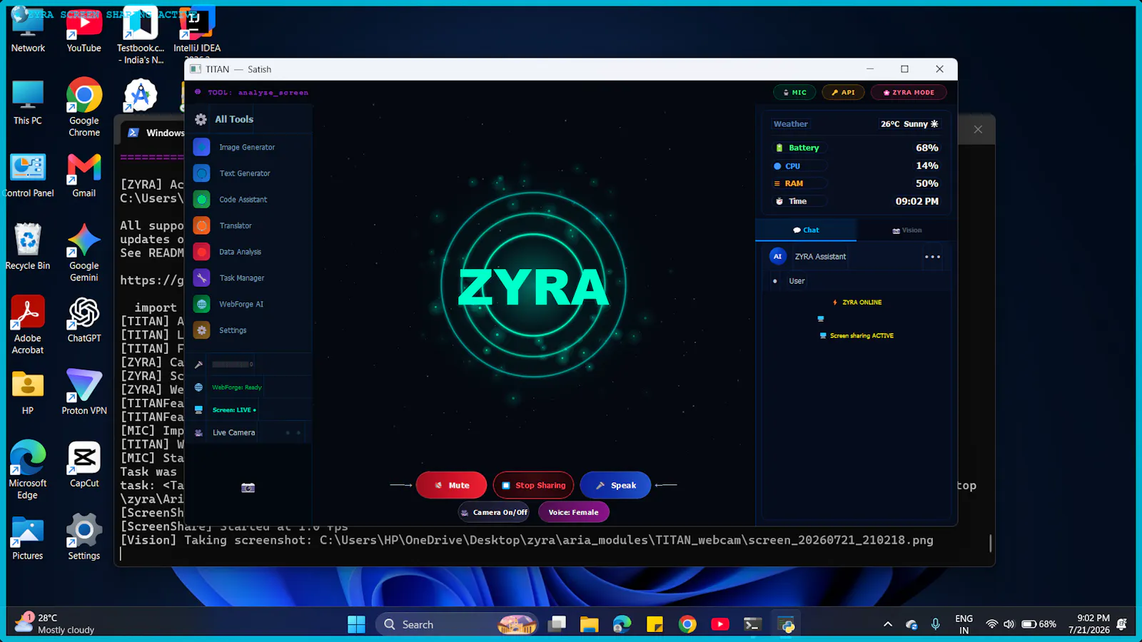Open File Explorer from the taskbar
The width and height of the screenshot is (1142, 642).
(589, 624)
